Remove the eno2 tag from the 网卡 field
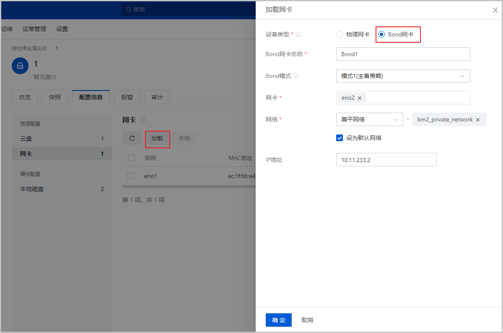This screenshot has height=333, width=503. pos(359,98)
